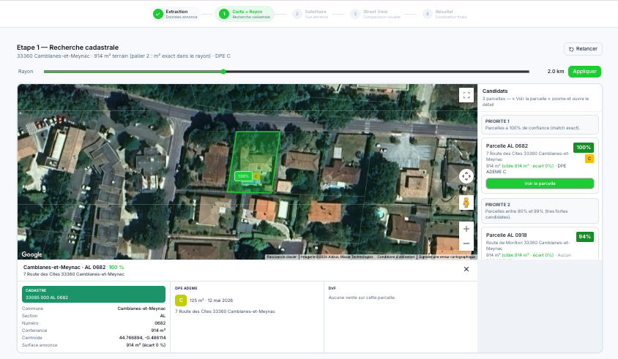Click the 100% label on map parcel
The width and height of the screenshot is (618, 359).
point(243,176)
